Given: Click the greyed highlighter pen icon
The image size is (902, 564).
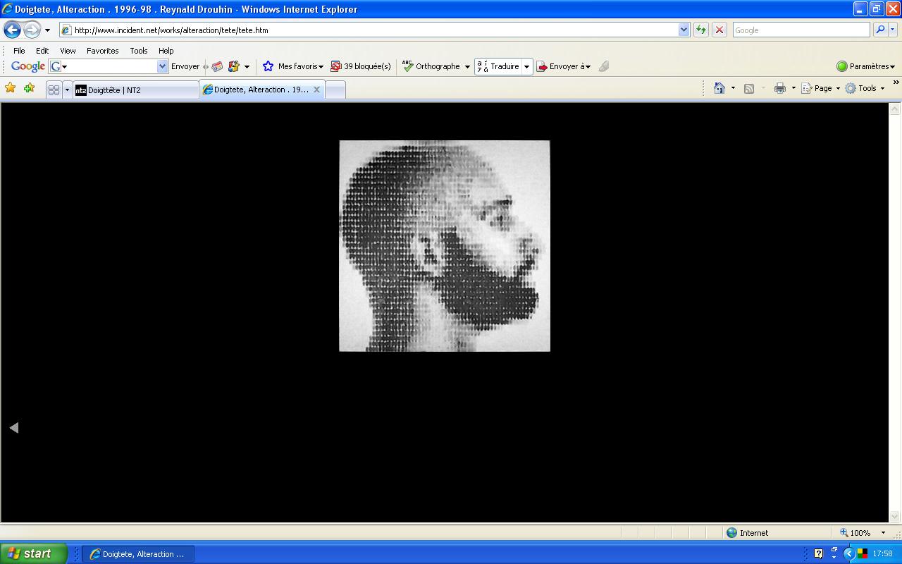Looking at the screenshot, I should [603, 66].
